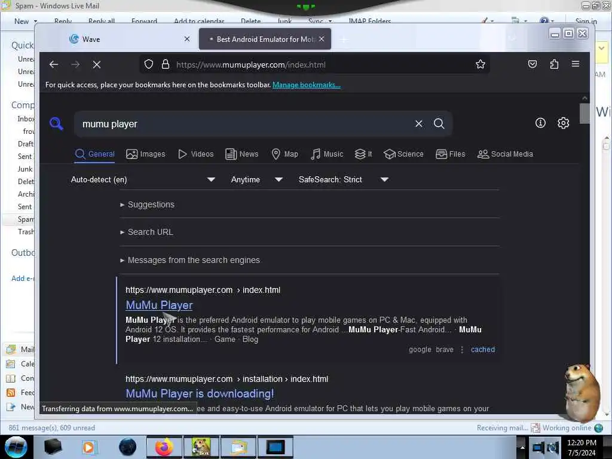Select Spam folder in Windows Live Mail
The width and height of the screenshot is (612, 459).
(26, 219)
